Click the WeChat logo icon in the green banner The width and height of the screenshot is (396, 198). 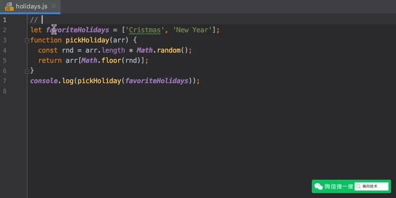pyautogui.click(x=318, y=187)
